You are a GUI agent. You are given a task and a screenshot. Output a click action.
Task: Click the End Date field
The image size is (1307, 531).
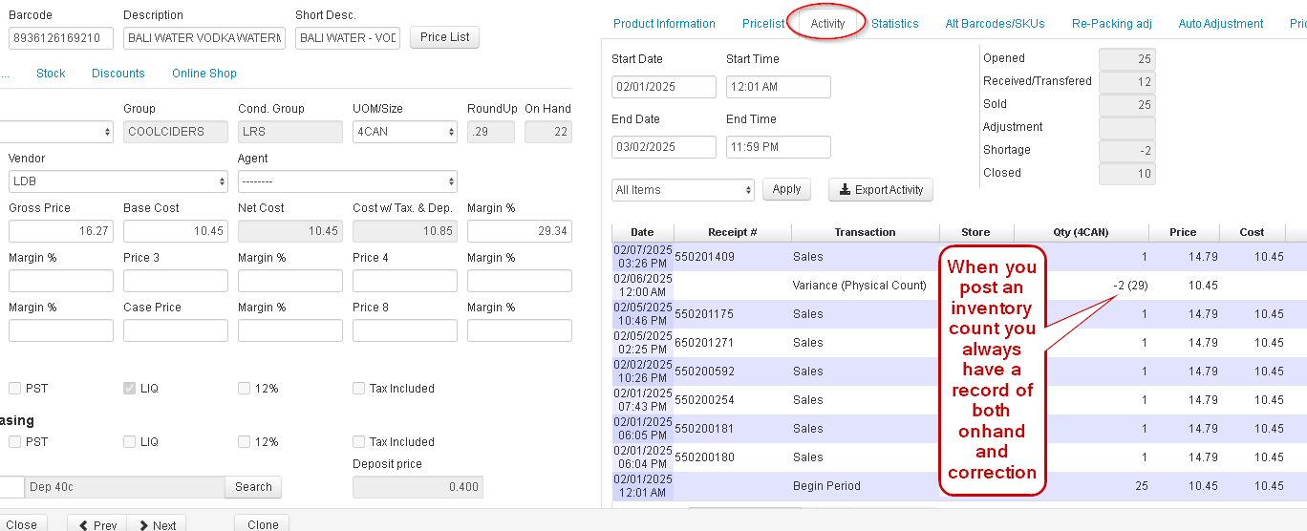coord(664,147)
